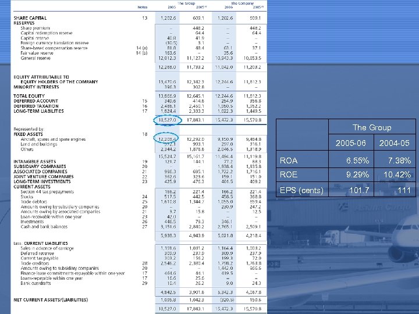This screenshot has height=314, width=419.
Task: Select the circled 12,208.4 aircraft value
Action: tap(167, 139)
